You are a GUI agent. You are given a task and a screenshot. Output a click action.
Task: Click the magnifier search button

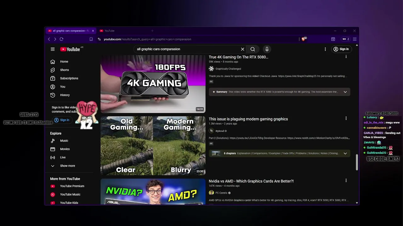[x=253, y=49]
